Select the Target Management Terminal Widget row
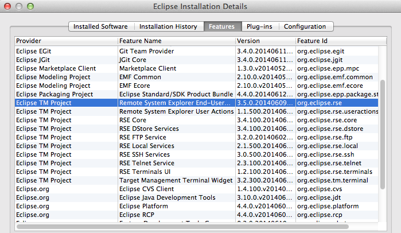Screen dimensions: 401x233 pyautogui.click(x=175, y=180)
